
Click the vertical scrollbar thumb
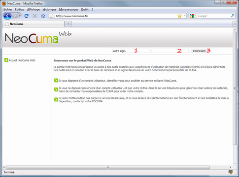pos(235,88)
